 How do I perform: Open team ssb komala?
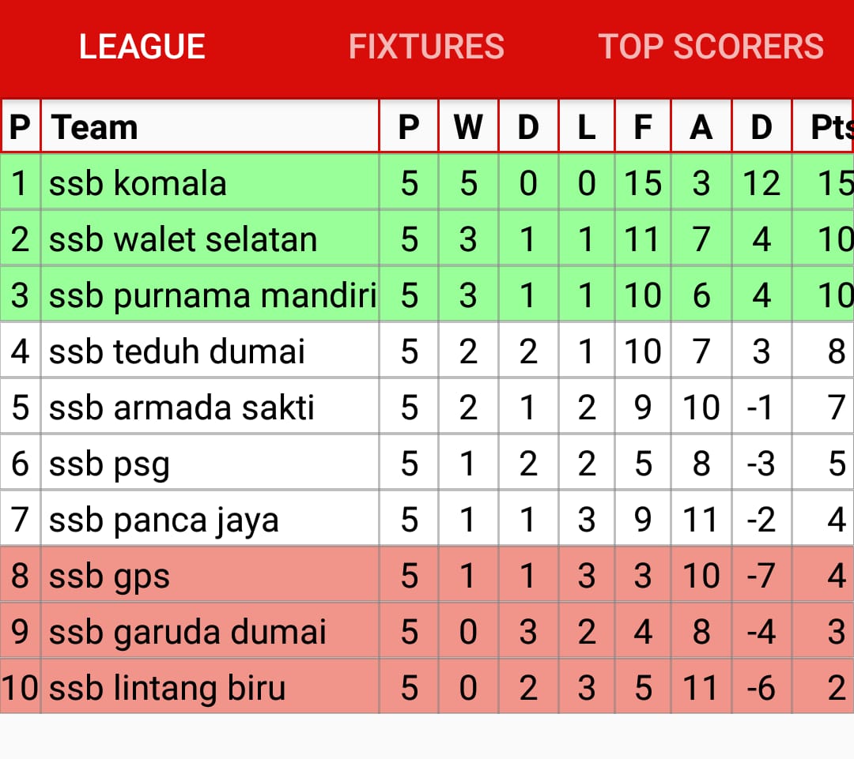click(x=138, y=183)
